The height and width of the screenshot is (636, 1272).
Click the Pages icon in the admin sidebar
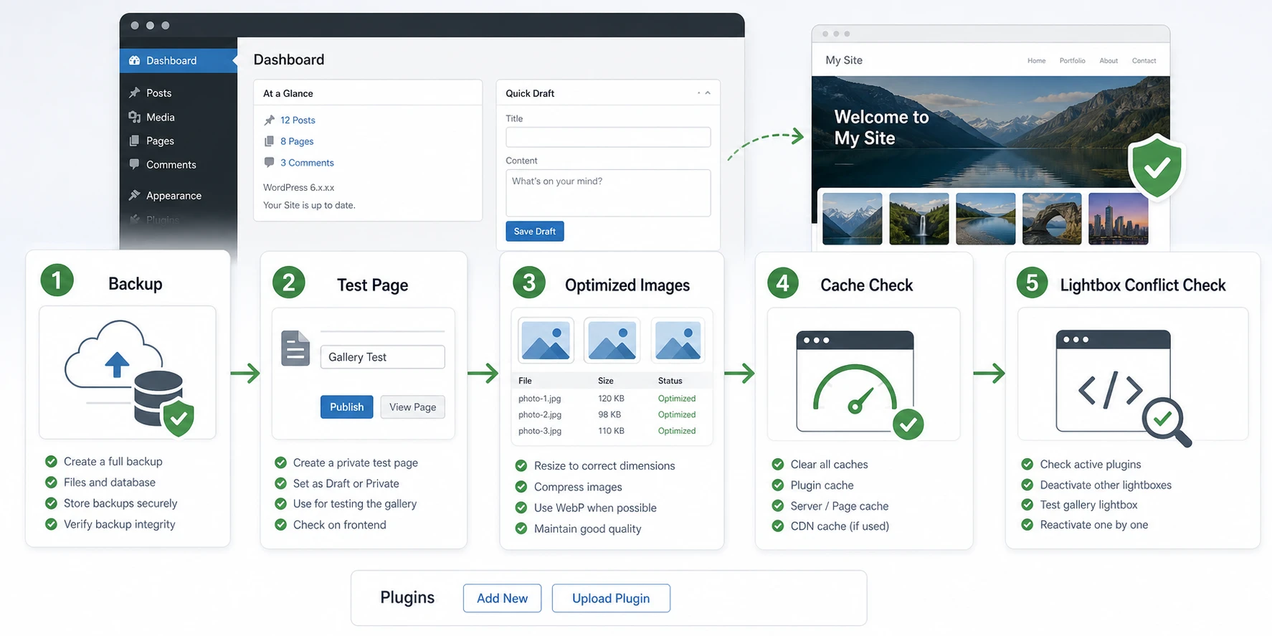tap(134, 141)
